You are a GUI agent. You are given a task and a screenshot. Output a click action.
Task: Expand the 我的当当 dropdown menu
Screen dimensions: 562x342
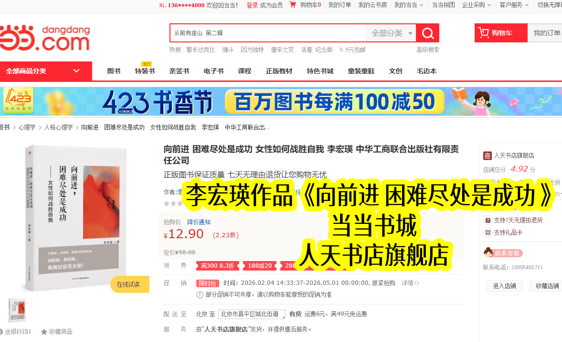coord(409,5)
